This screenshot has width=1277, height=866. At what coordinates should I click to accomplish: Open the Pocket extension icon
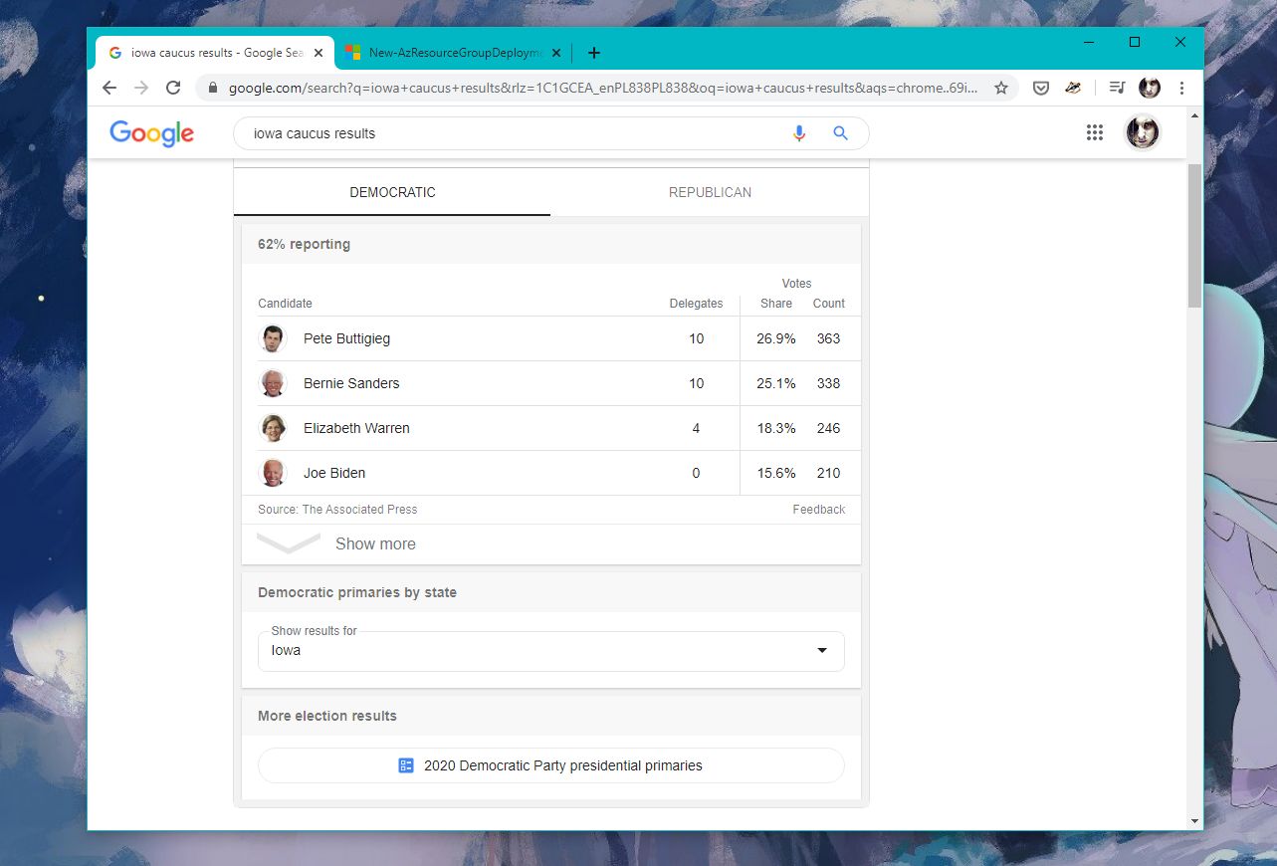[x=1040, y=88]
